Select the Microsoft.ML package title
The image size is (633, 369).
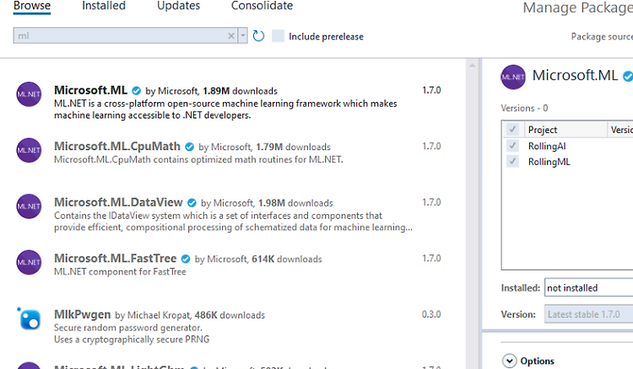click(x=91, y=90)
